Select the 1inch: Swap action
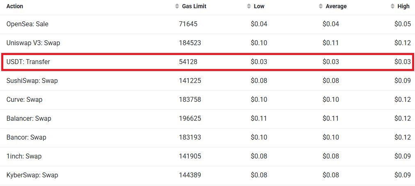The height and width of the screenshot is (186, 415). pyautogui.click(x=24, y=156)
